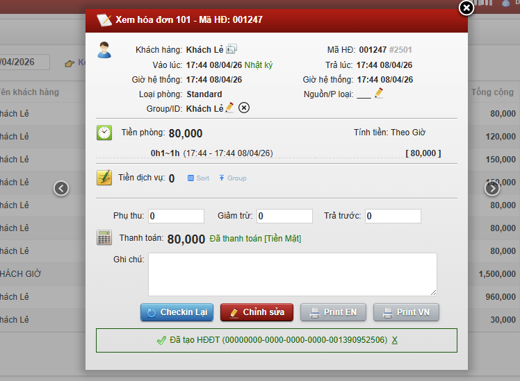
Task: Dismiss the HĐĐT created notice with X
Action: pyautogui.click(x=395, y=340)
